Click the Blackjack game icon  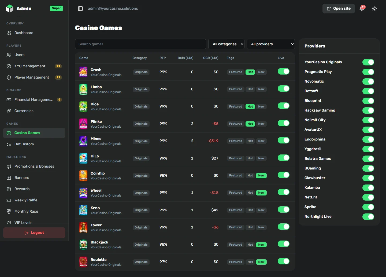click(83, 245)
